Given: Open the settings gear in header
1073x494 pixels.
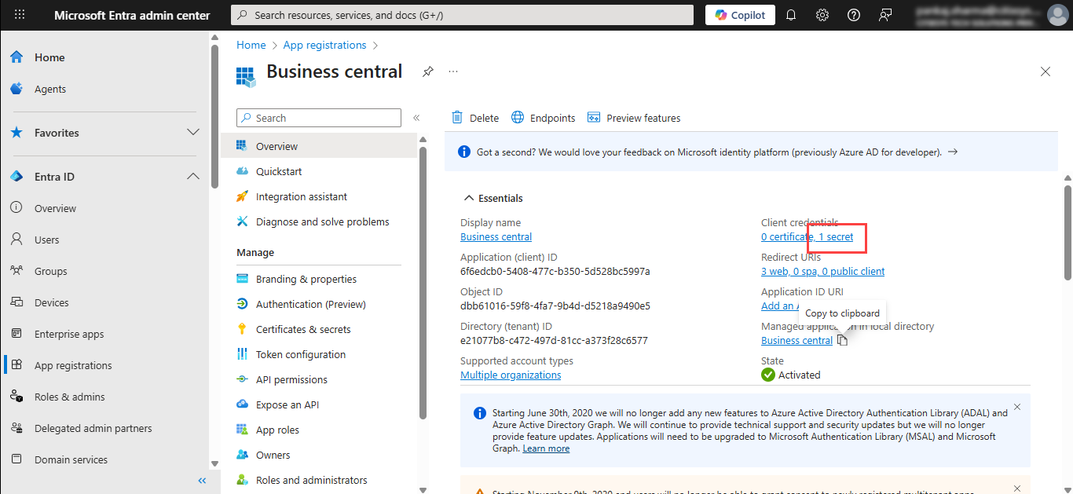Looking at the screenshot, I should (x=822, y=15).
